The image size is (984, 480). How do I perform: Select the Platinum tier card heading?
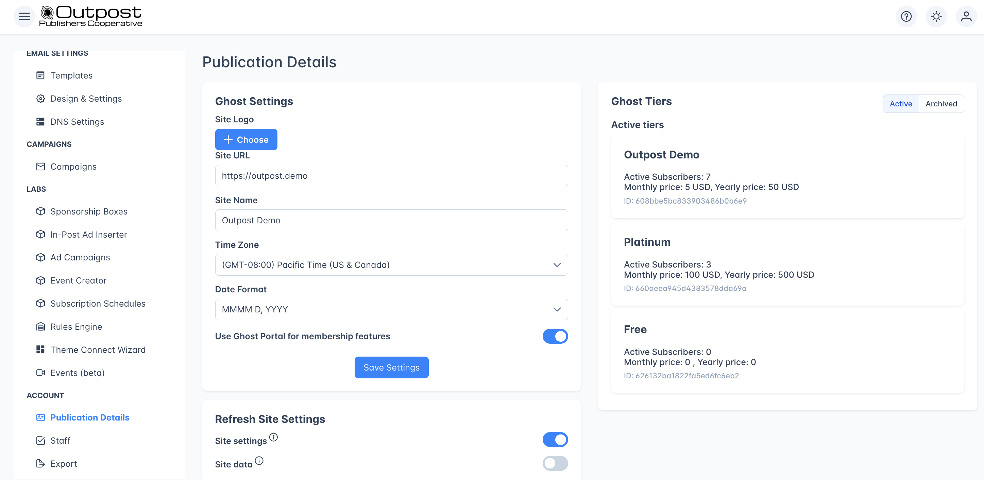(647, 242)
